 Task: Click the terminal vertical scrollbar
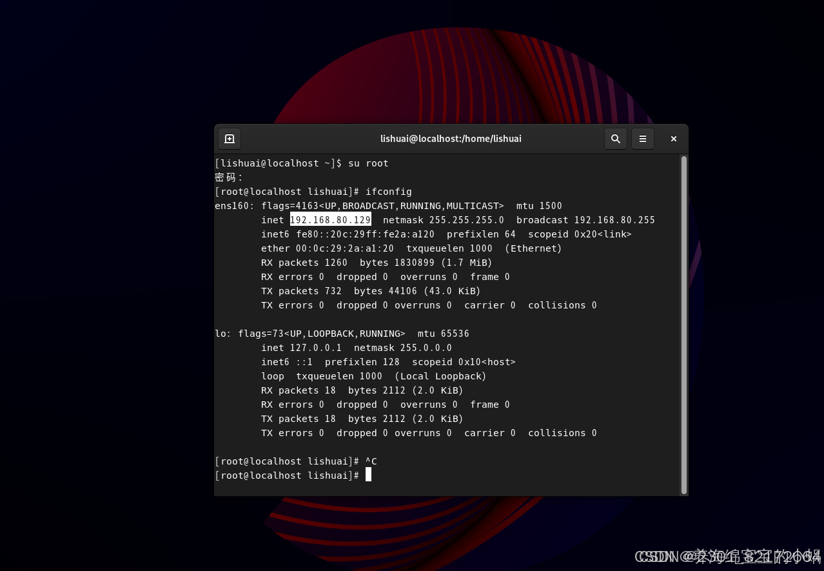click(684, 325)
